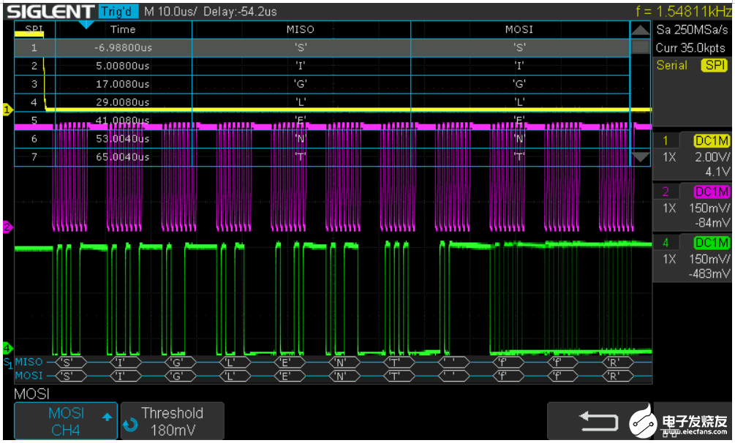Click the channel 4 green DC1M badge
This screenshot has width=735, height=443.
point(712,243)
